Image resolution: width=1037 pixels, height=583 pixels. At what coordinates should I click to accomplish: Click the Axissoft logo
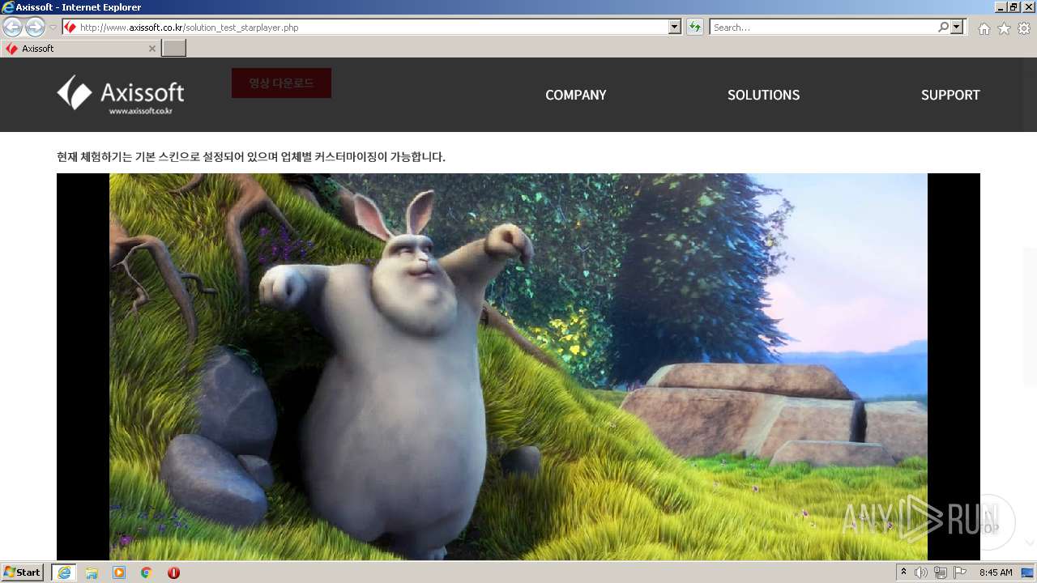[120, 95]
